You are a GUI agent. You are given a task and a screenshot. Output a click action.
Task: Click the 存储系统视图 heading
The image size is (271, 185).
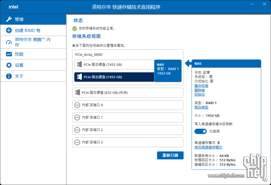pos(86,36)
